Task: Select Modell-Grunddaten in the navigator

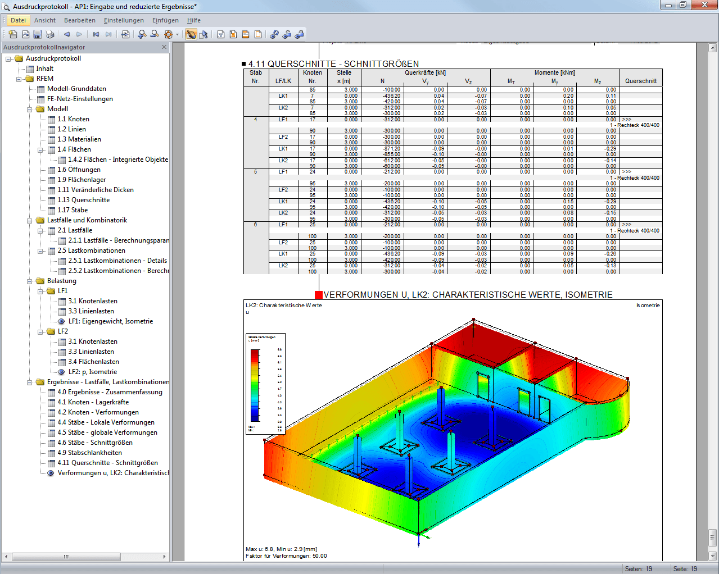Action: click(76, 89)
